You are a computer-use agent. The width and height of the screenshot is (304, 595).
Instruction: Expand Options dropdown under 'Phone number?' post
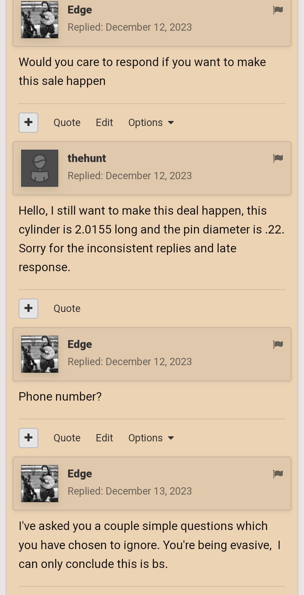[x=151, y=438]
